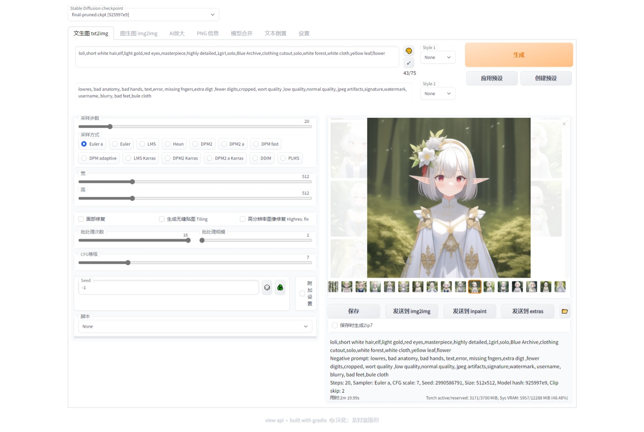
Task: Select the DPM2 a sampler
Action: pyautogui.click(x=233, y=144)
